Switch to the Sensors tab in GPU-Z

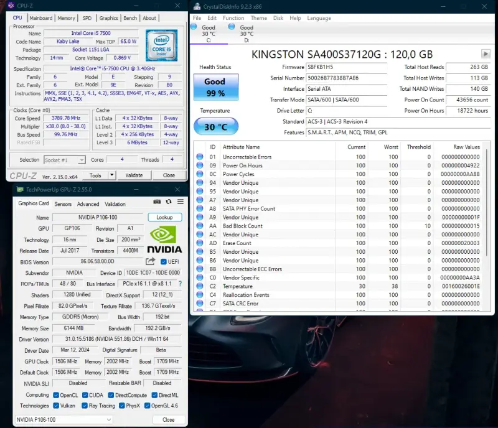(x=63, y=204)
